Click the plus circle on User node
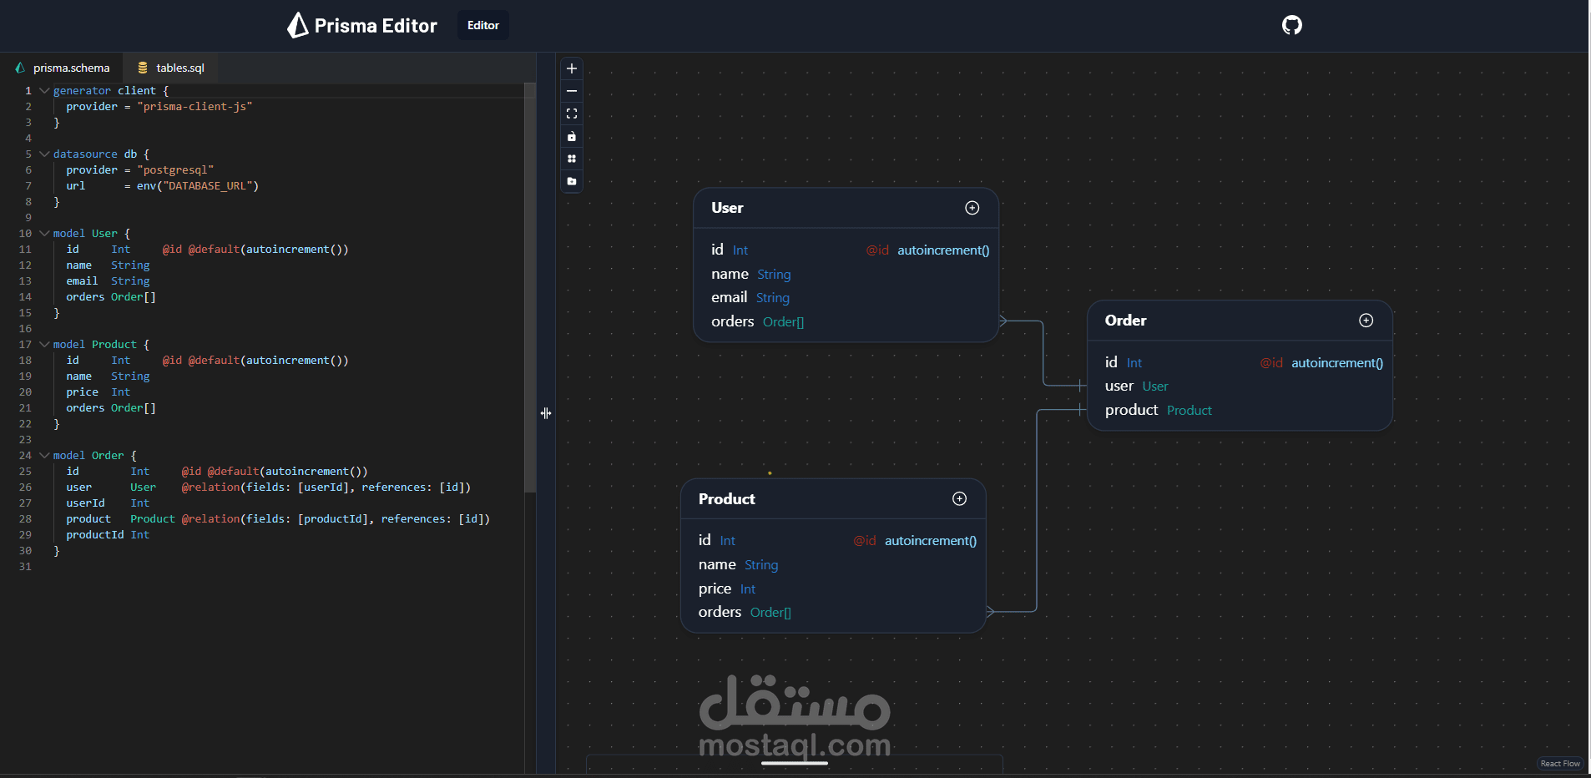 [x=972, y=208]
